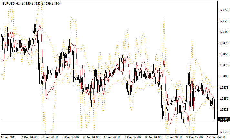Select the 8 Dec 20:00 time marker
The height and width of the screenshot is (140, 230).
(x=174, y=137)
